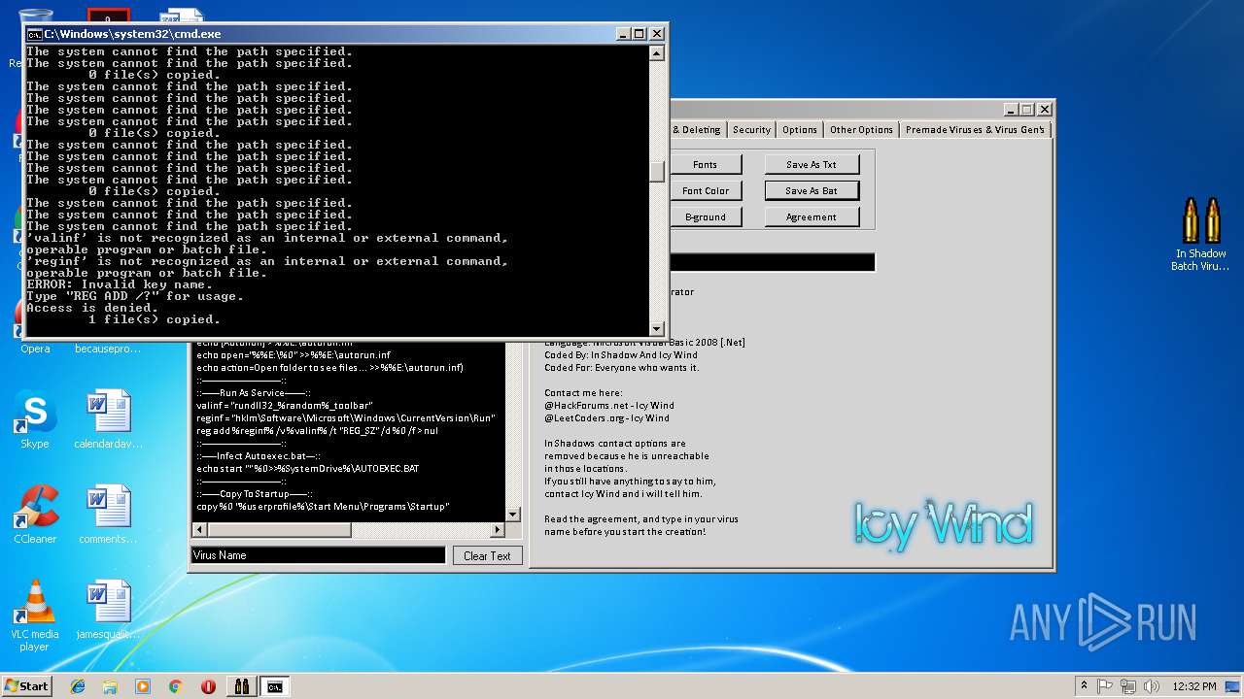Open the '& Deleting' tab
This screenshot has height=699, width=1244.
(x=697, y=130)
